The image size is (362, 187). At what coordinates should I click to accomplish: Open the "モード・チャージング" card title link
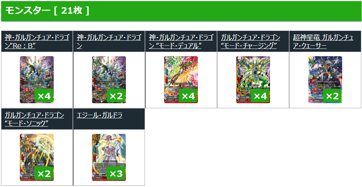click(251, 41)
